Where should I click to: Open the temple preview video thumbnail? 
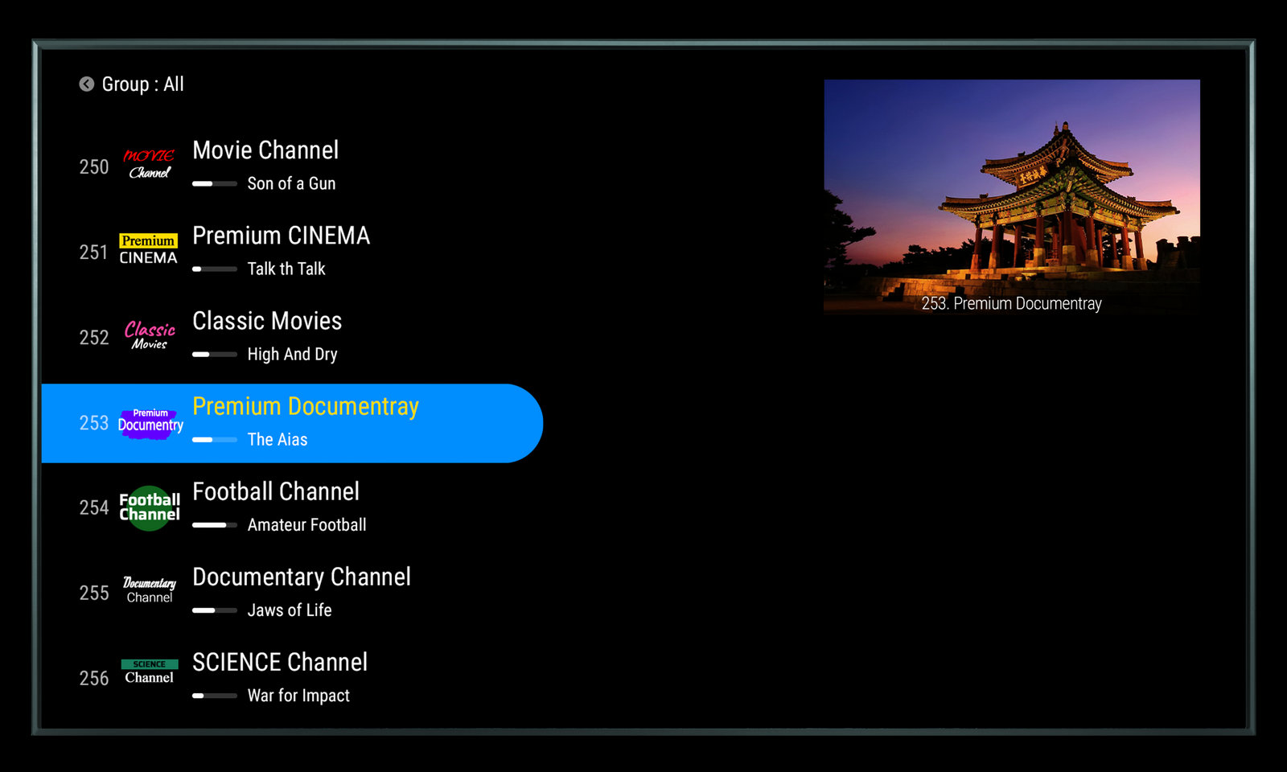click(1012, 196)
